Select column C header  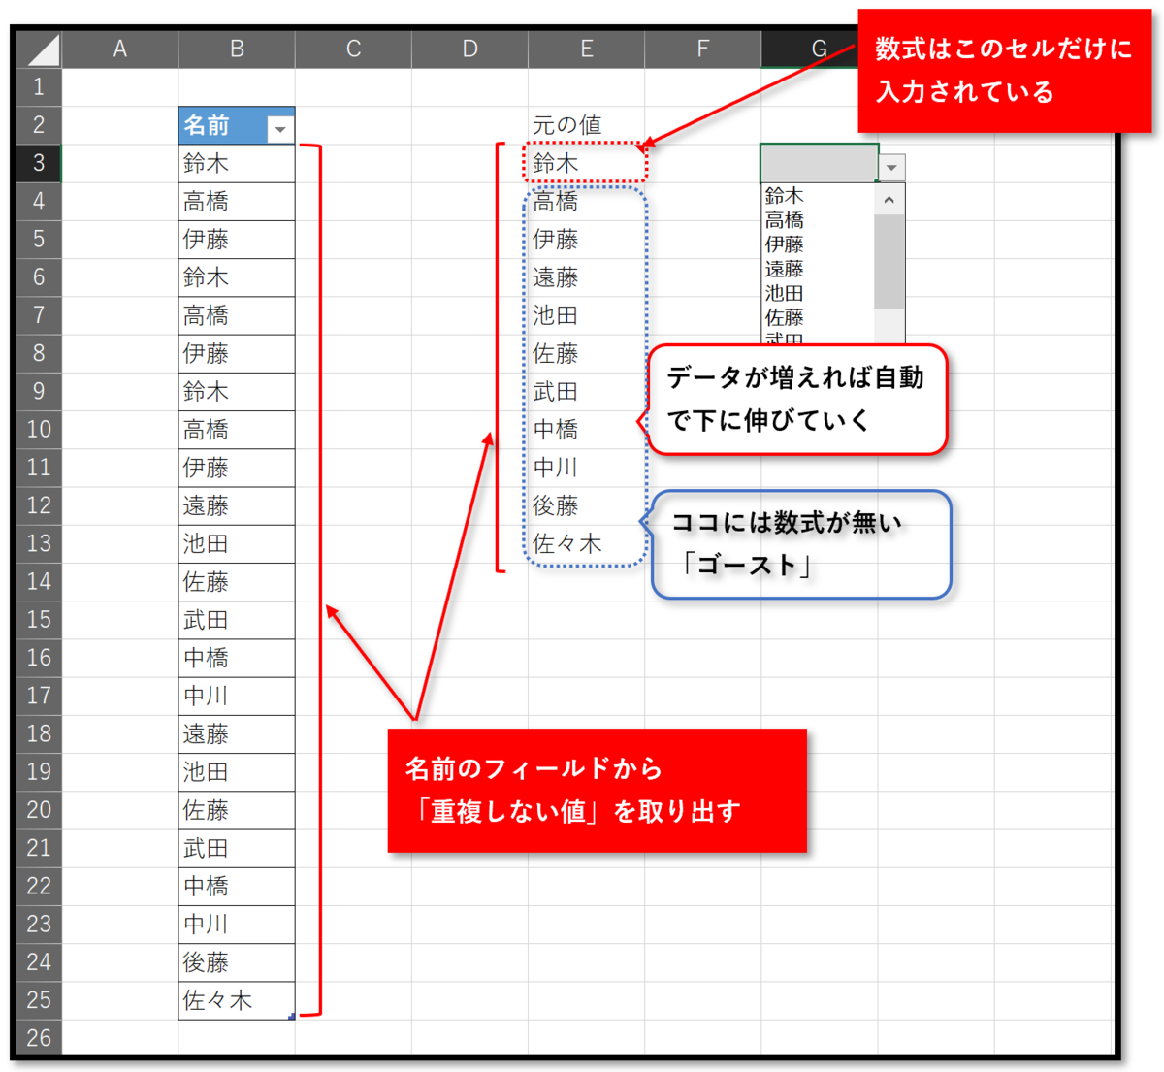pos(353,49)
